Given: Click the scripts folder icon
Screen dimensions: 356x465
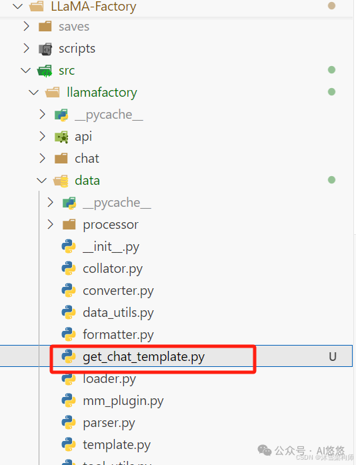Looking at the screenshot, I should 45,49.
